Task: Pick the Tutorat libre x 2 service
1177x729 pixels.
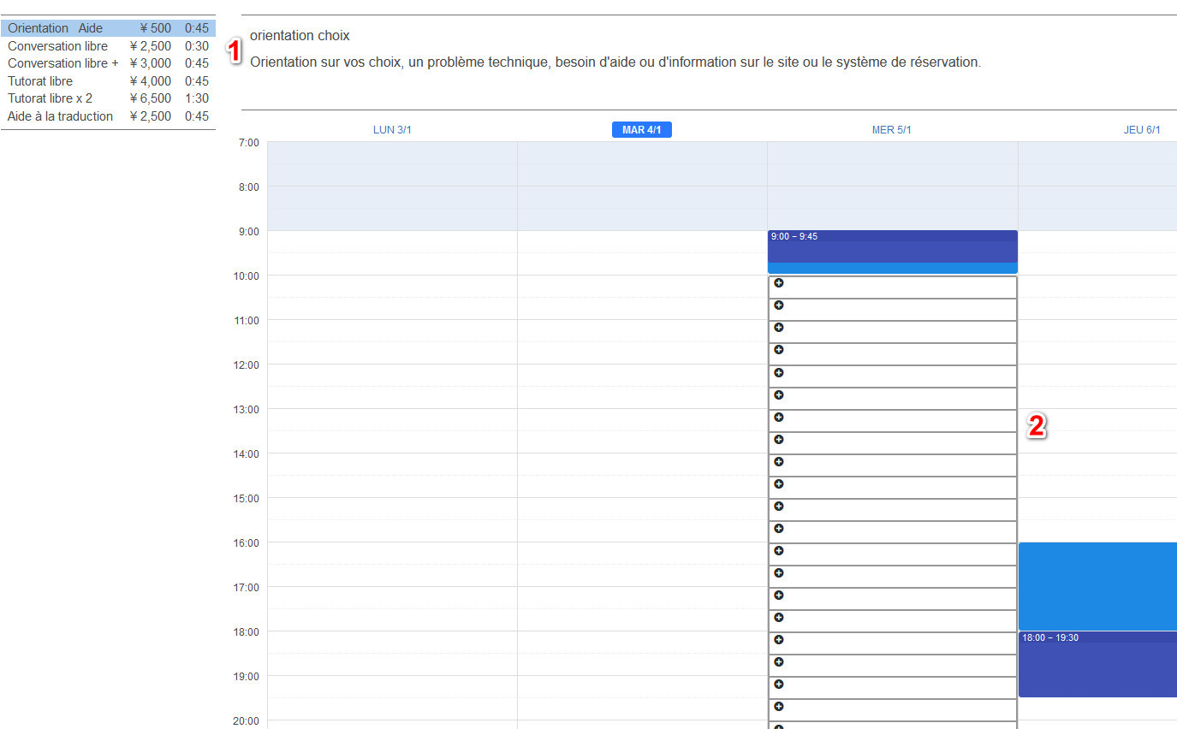Action: pyautogui.click(x=108, y=98)
